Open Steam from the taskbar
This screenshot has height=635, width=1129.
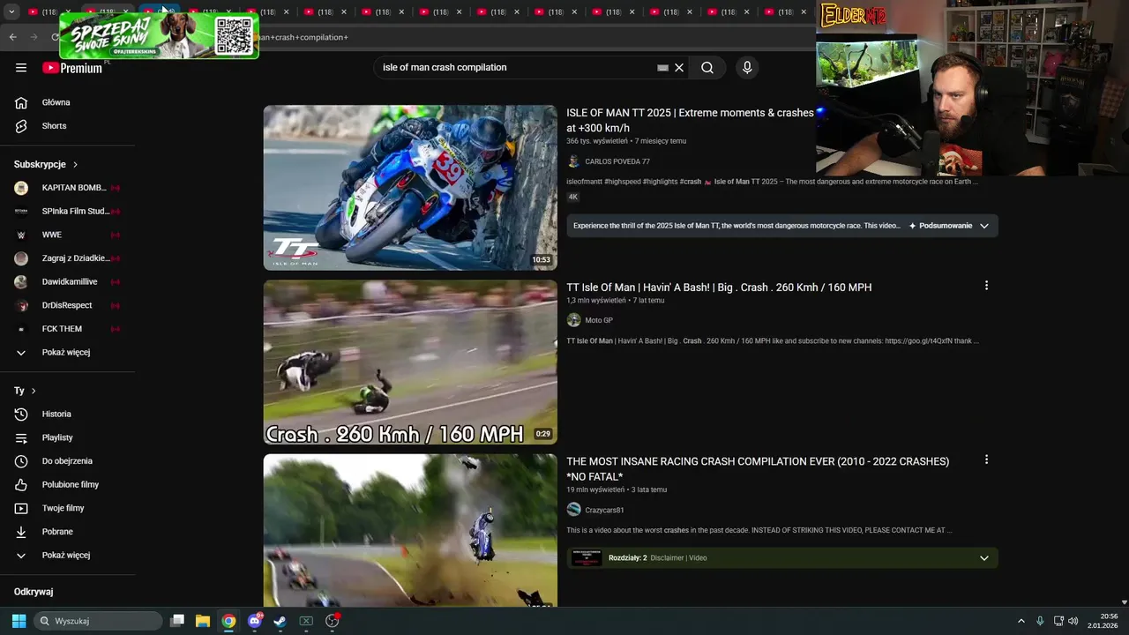[x=280, y=621]
